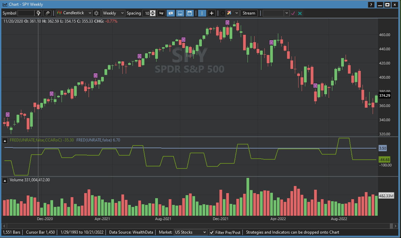Toggle the status bar display button
Viewport: 401px width, 238px height.
(180, 13)
